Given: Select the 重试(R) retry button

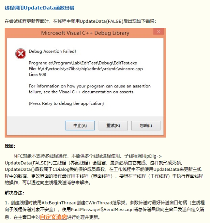Looking at the screenshot, I should click(x=113, y=125).
